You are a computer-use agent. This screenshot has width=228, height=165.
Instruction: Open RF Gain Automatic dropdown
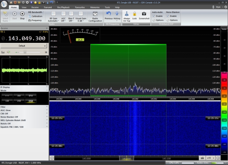pos(53,17)
